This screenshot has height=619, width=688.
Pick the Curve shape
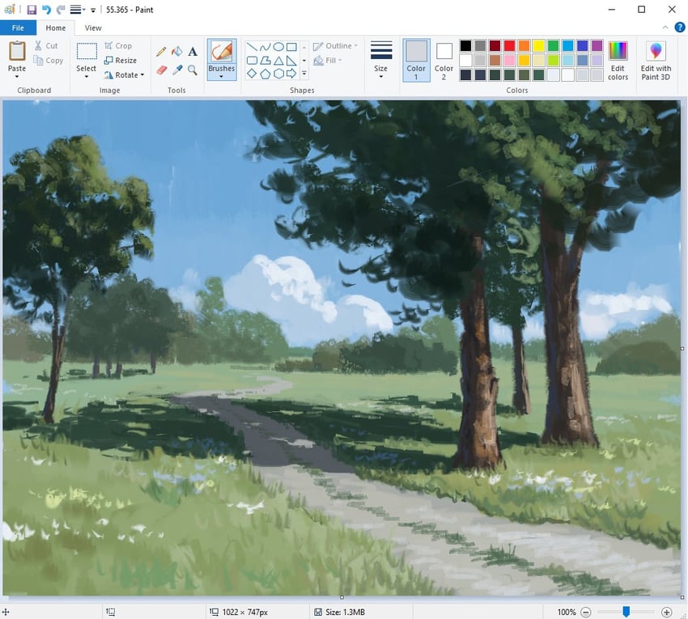265,47
